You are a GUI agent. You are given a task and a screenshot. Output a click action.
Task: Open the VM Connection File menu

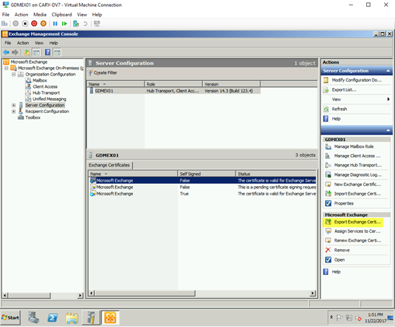(5, 15)
